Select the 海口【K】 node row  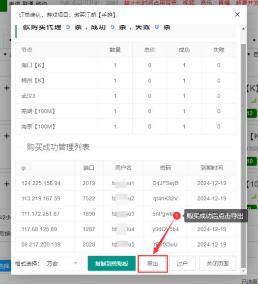click(125, 65)
